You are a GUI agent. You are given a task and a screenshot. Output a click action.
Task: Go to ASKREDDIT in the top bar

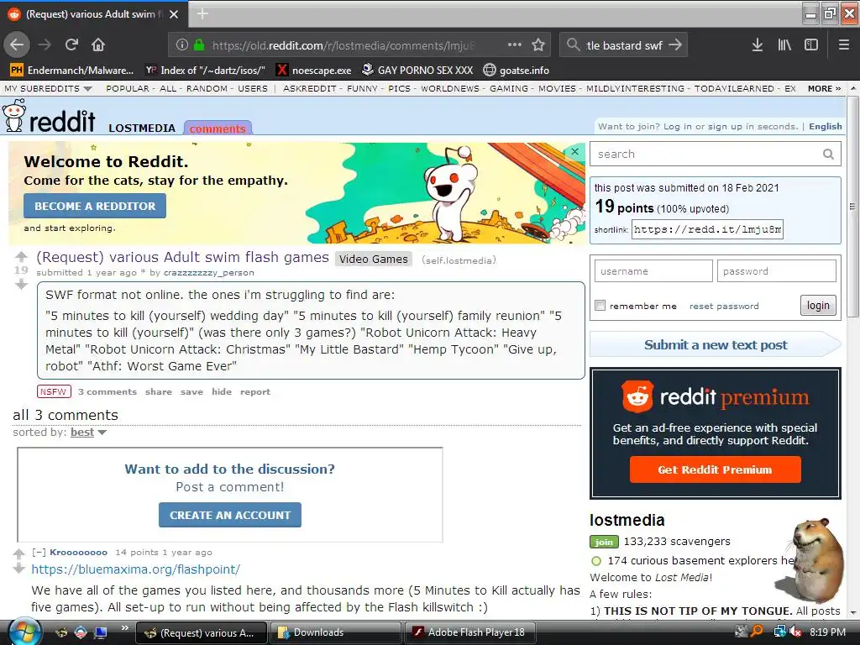(309, 88)
